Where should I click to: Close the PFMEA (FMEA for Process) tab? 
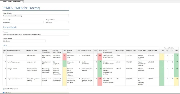[22, 2]
